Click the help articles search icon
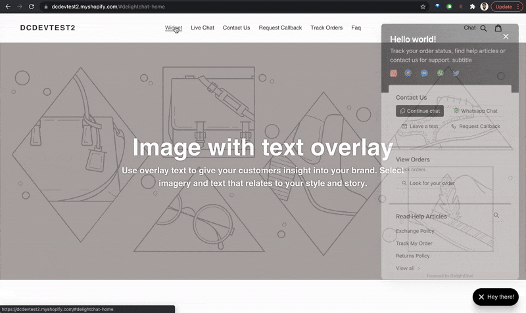526x313 pixels. pos(496,215)
